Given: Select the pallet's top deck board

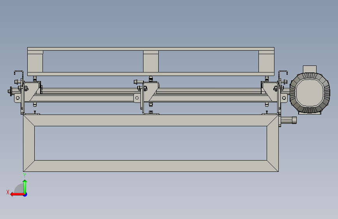Looking at the screenshot, I should pyautogui.click(x=151, y=49).
